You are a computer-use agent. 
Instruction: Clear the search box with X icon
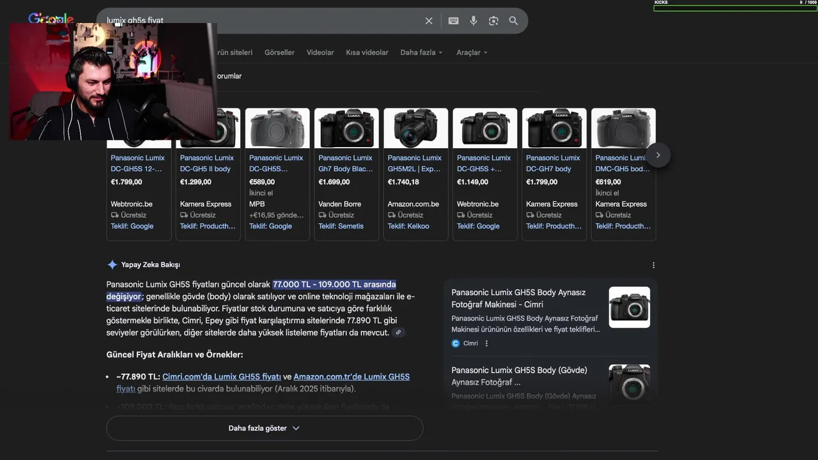click(429, 20)
